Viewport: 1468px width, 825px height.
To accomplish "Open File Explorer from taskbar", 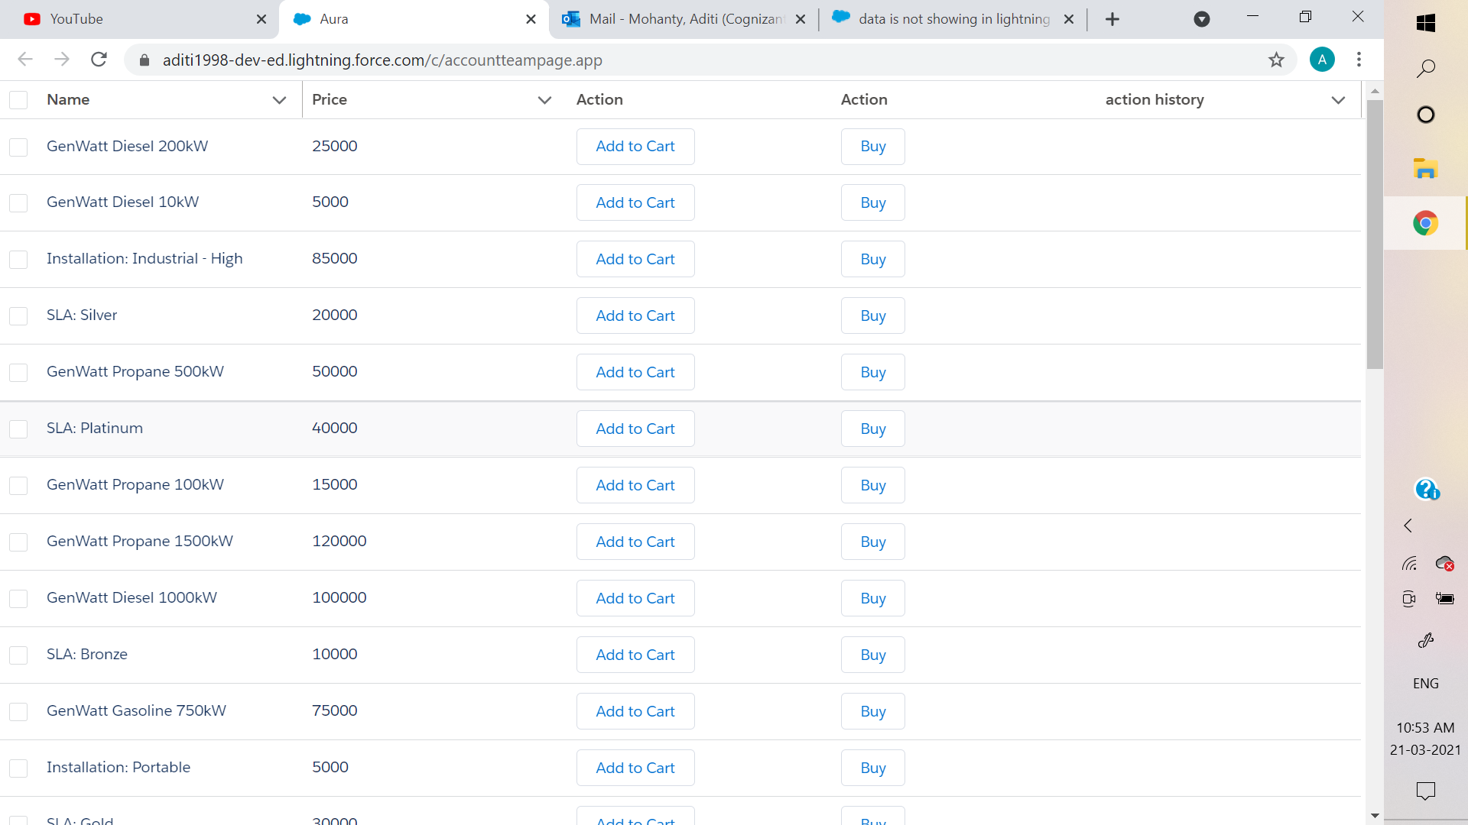I will tap(1425, 169).
